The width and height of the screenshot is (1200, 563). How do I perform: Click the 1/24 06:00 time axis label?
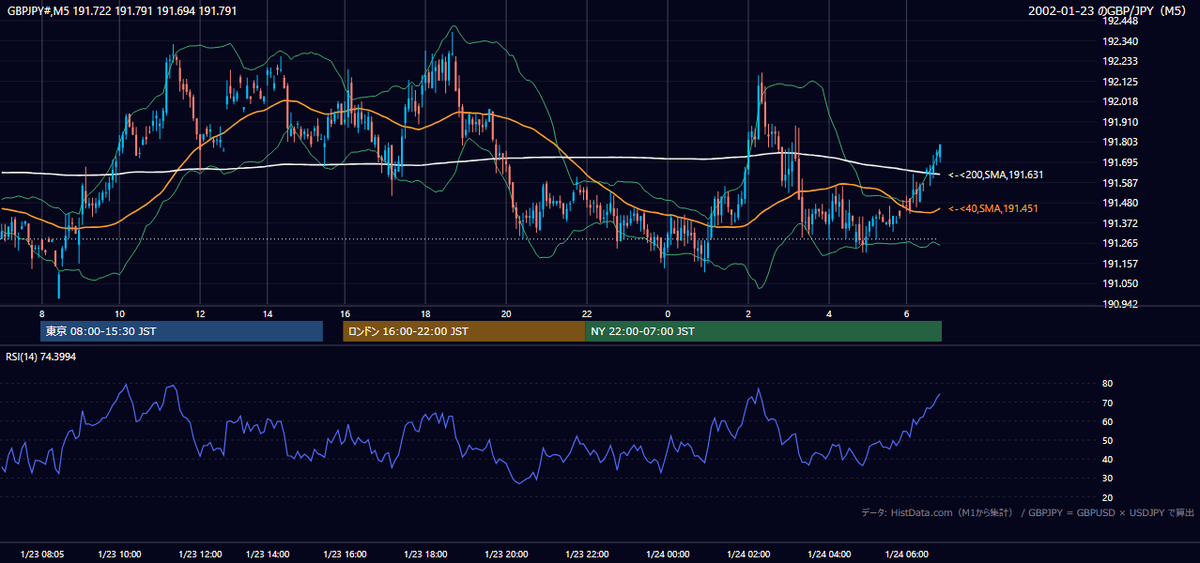click(x=906, y=555)
